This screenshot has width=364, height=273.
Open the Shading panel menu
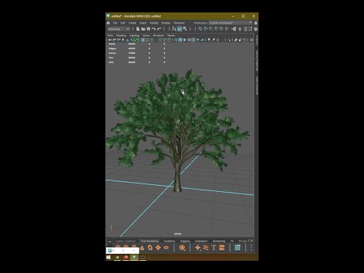(x=121, y=36)
